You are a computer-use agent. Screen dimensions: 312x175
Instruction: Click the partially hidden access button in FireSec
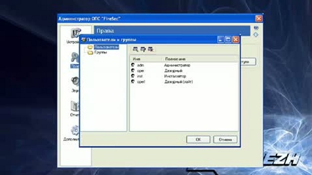point(248,62)
